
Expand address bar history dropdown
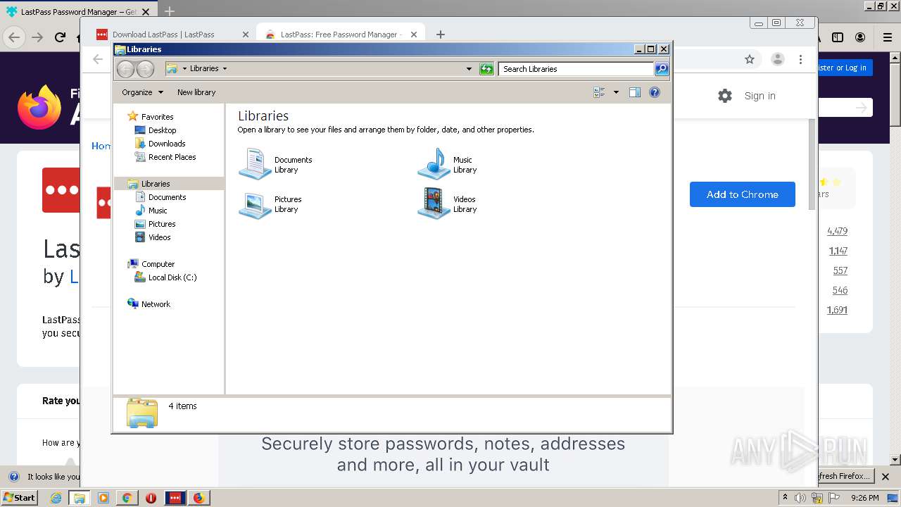[x=469, y=68]
